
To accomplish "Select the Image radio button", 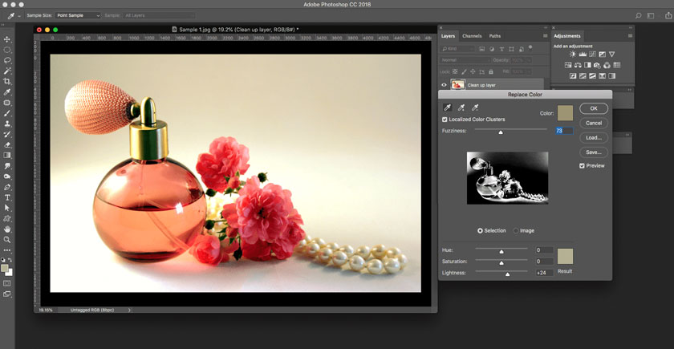I will pos(516,230).
